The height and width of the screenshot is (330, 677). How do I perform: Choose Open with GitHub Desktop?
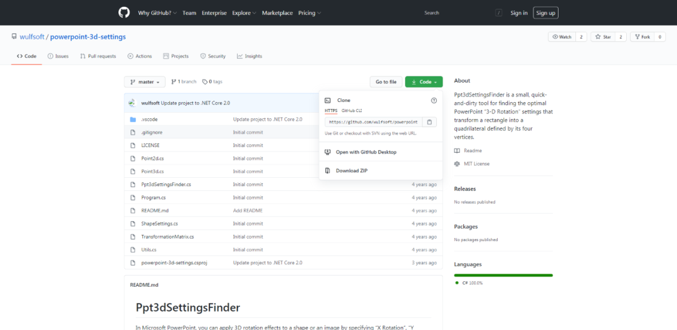(380, 152)
